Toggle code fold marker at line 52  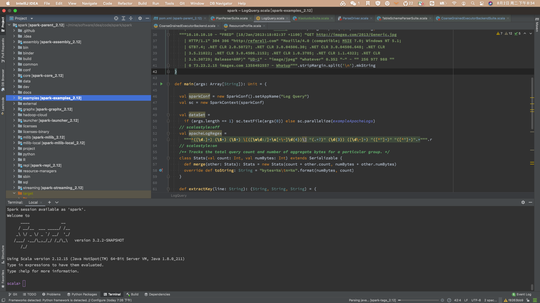tap(168, 133)
